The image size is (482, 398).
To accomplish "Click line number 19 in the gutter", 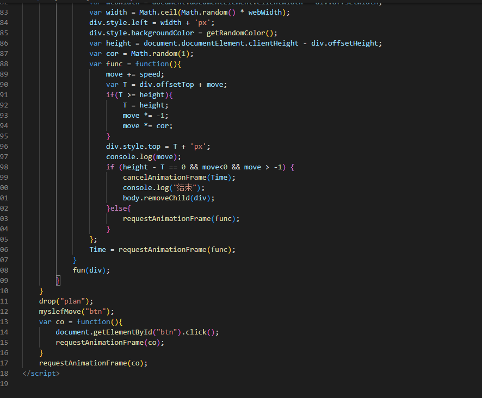I will 4,383.
